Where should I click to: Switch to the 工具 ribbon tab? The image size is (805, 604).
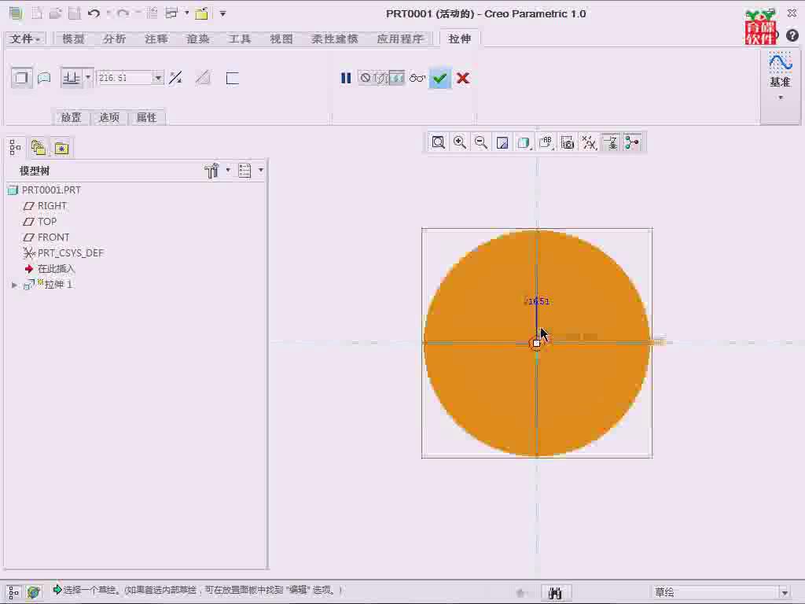pos(240,39)
